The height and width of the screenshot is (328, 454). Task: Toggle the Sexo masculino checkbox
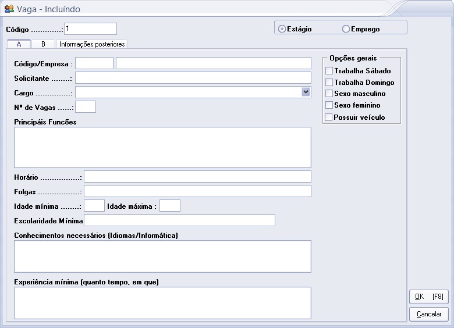pyautogui.click(x=329, y=94)
